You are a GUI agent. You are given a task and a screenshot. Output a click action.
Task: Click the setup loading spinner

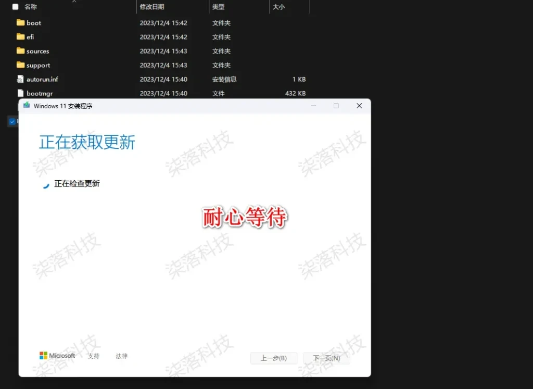46,185
